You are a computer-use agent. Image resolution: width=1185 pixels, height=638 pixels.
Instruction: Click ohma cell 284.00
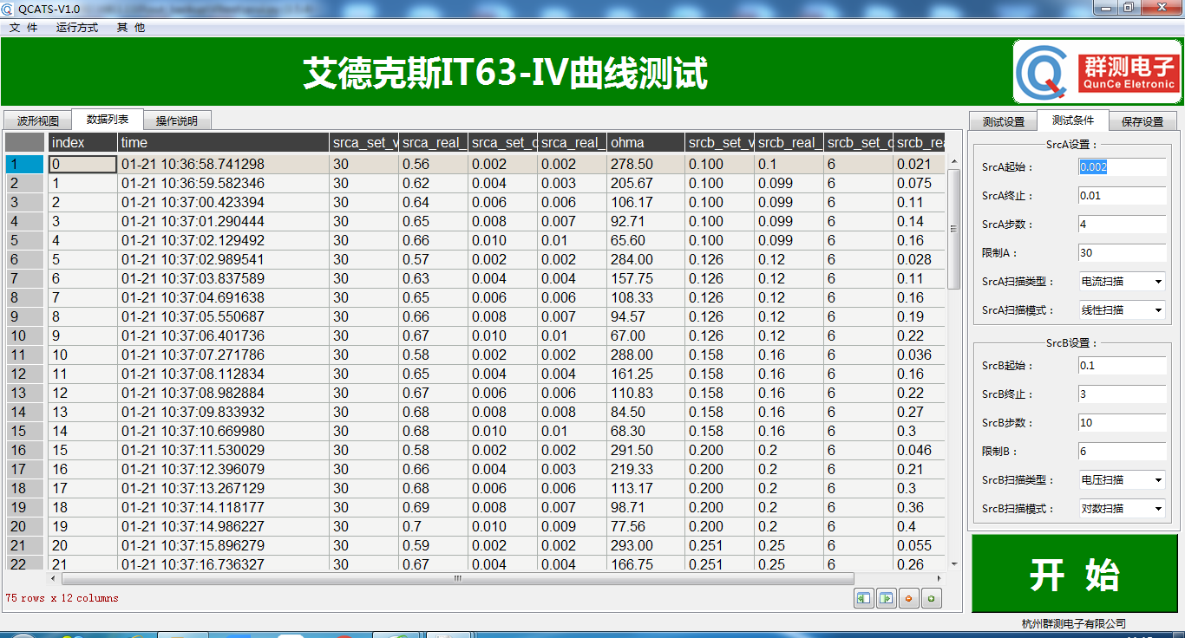[645, 259]
